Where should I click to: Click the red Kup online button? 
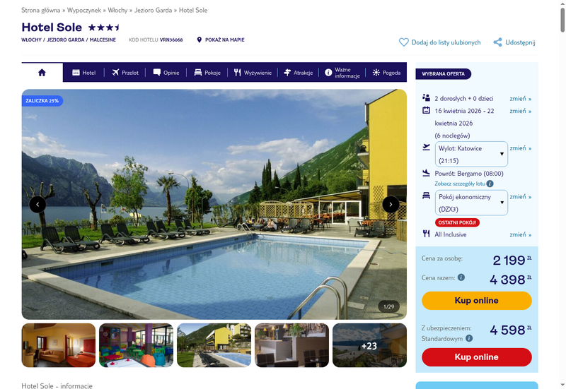(x=476, y=357)
